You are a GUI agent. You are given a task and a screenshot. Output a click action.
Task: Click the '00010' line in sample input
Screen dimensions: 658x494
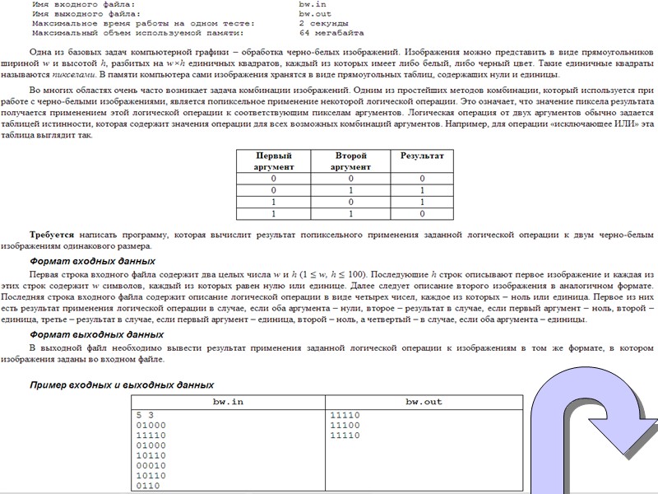point(151,466)
